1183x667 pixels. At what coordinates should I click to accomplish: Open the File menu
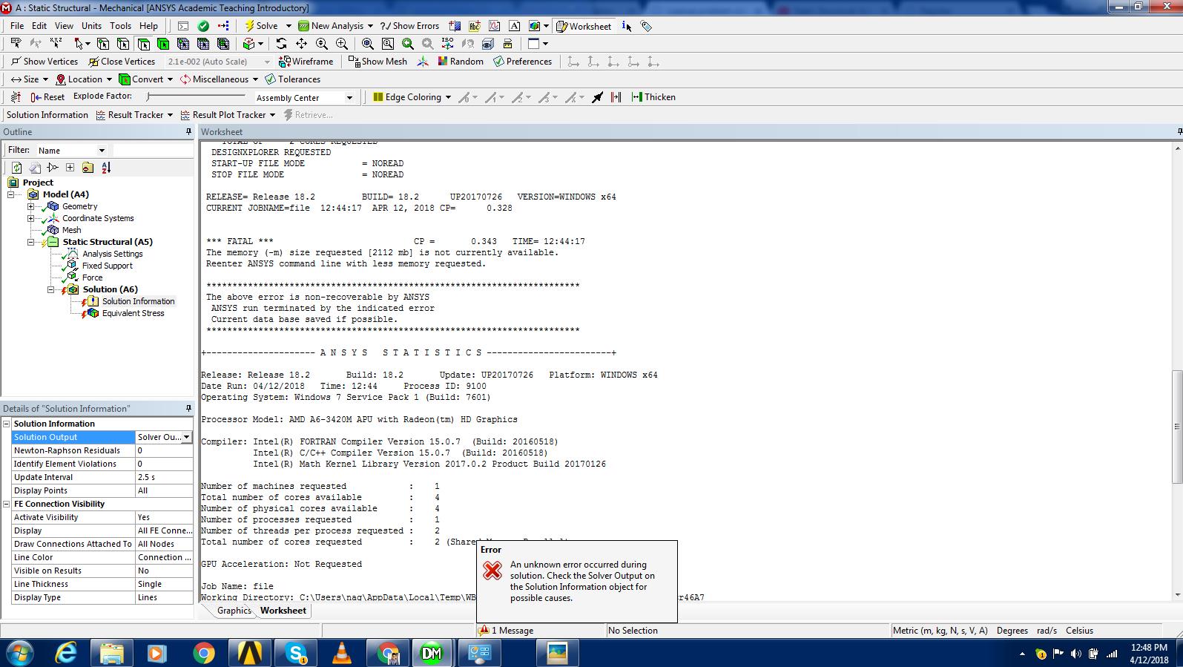point(17,26)
